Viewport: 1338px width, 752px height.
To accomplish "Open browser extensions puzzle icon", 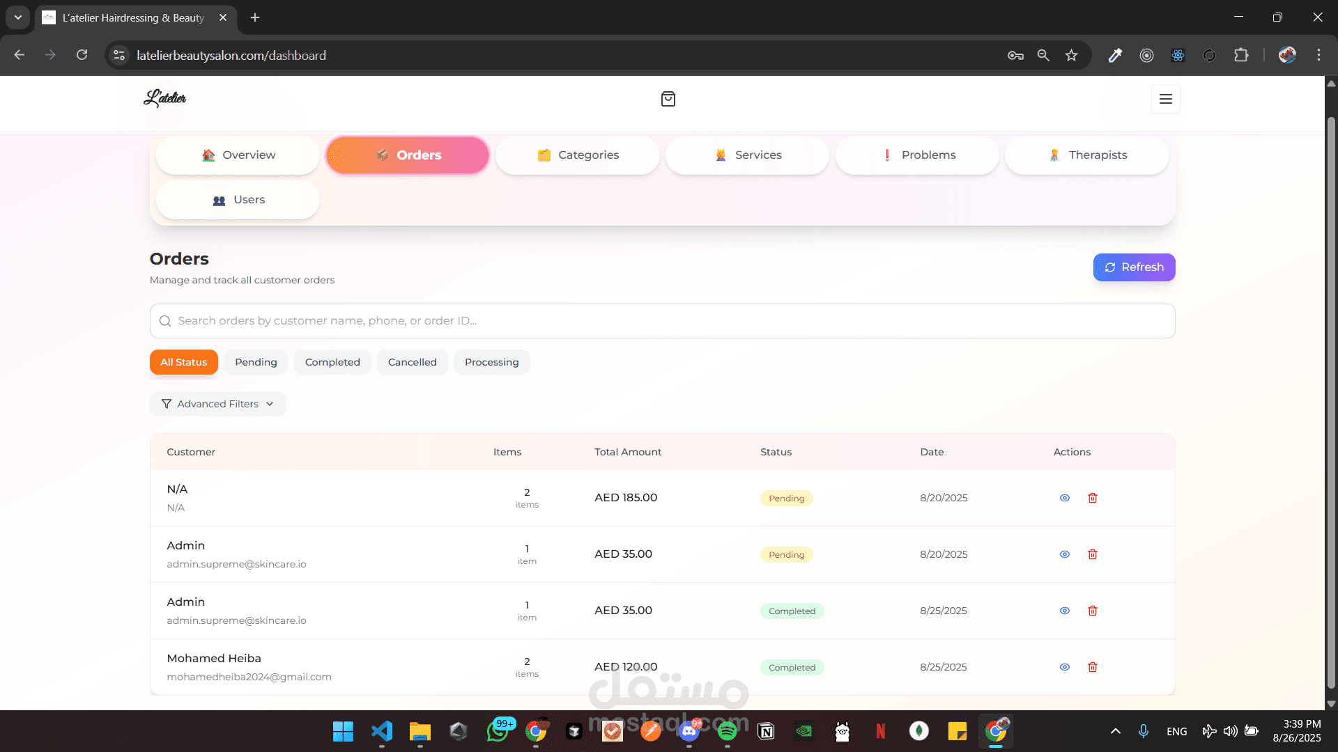I will tap(1240, 56).
